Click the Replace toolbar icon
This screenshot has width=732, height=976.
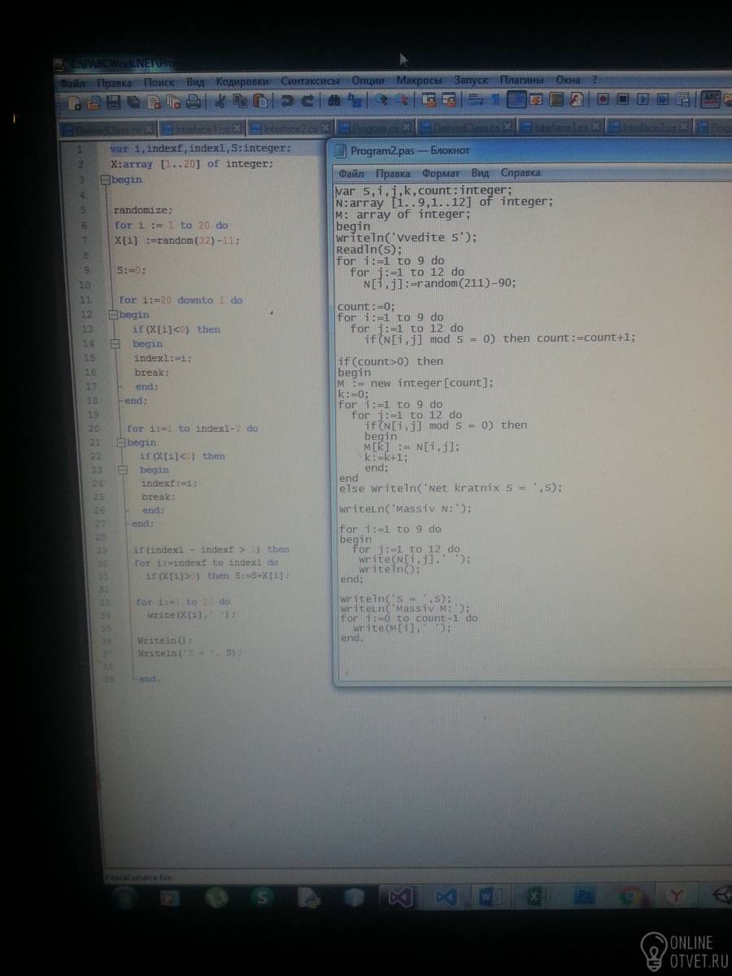[354, 102]
